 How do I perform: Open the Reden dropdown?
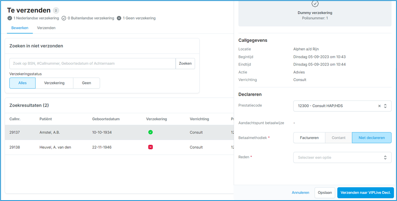(x=342, y=158)
